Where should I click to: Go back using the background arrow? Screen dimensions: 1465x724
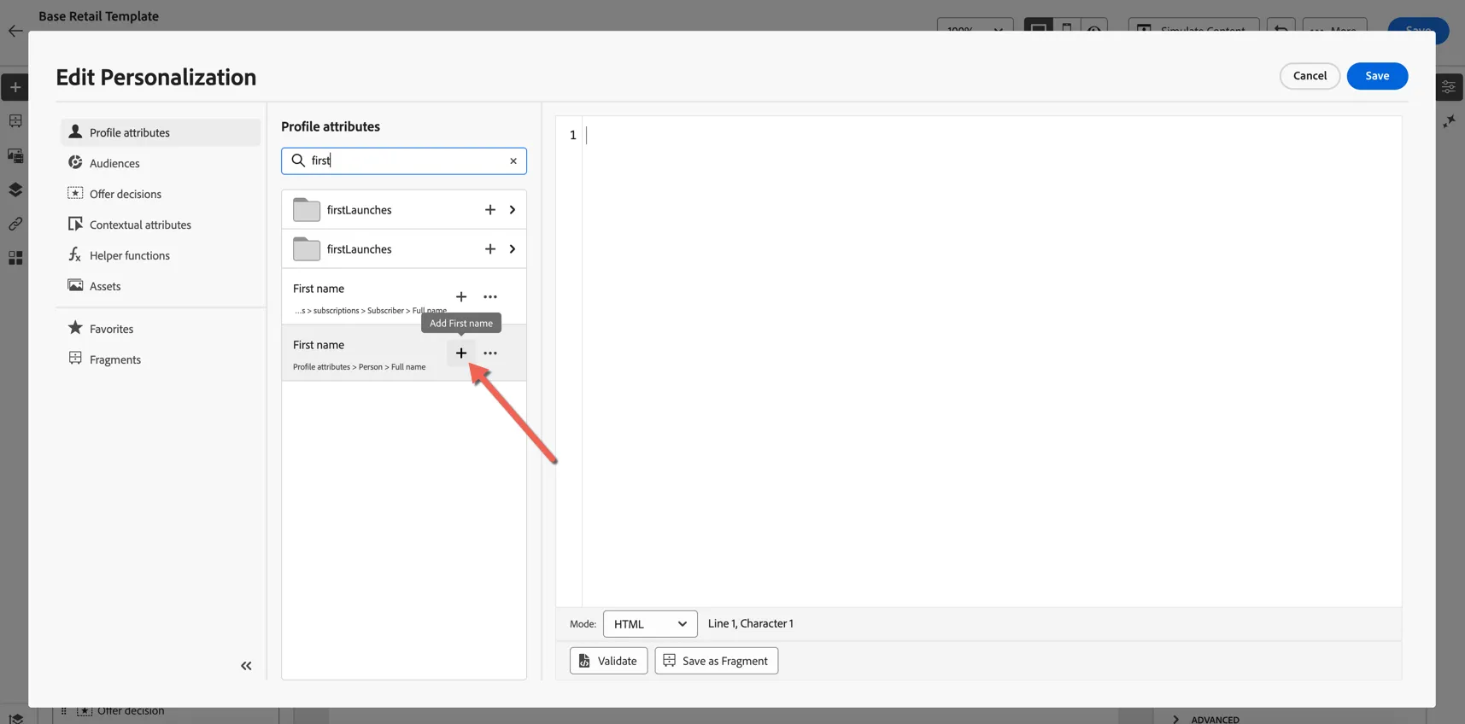(x=15, y=31)
